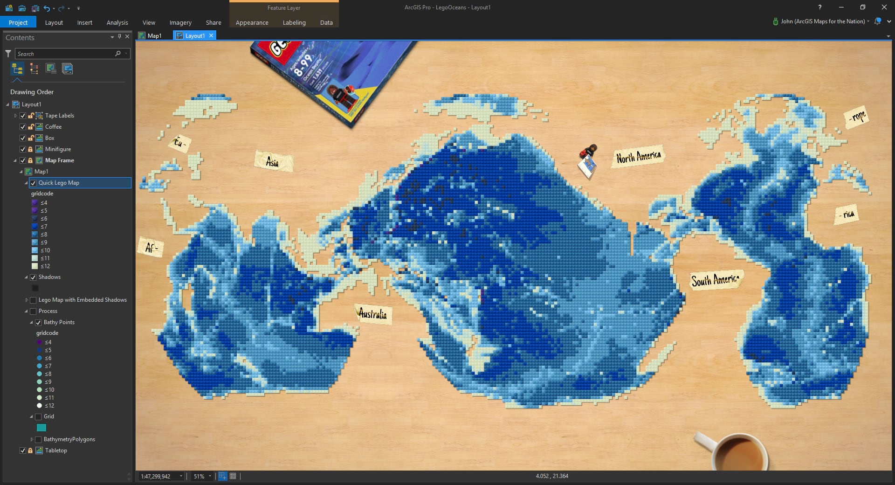Uncheck the Map Frame visibility checkbox
Viewport: 895px width, 485px height.
coord(22,160)
